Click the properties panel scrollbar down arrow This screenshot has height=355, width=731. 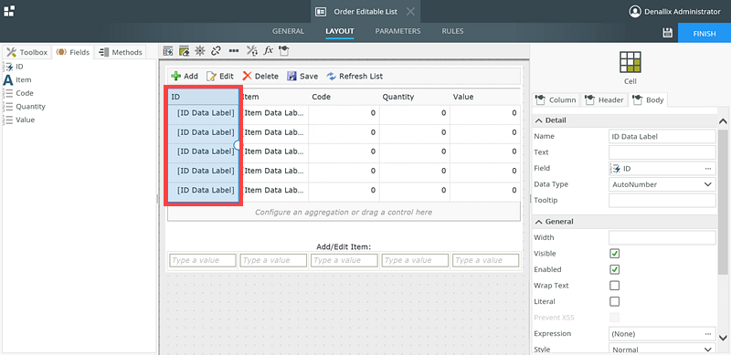tap(723, 338)
